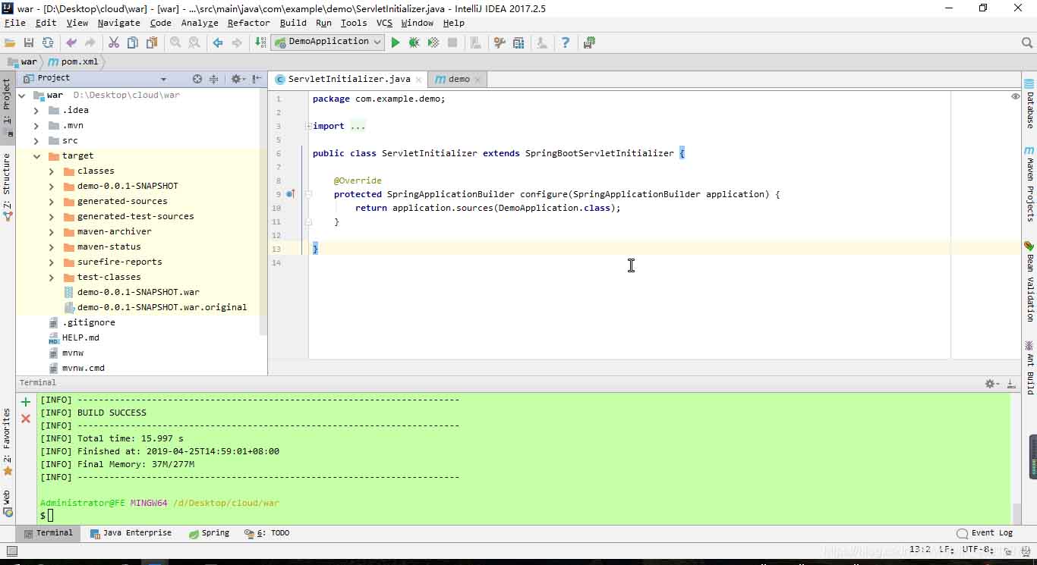The width and height of the screenshot is (1037, 565).
Task: Click the Open file toolbar icon
Action: [10, 43]
